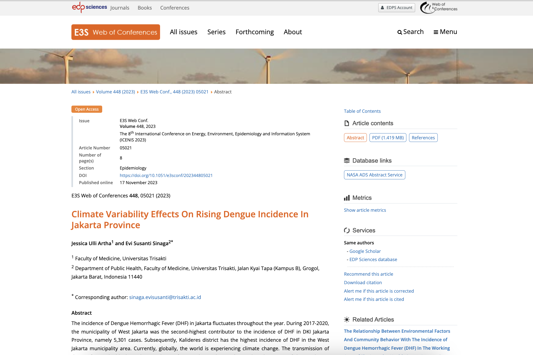
Task: Click Recommend this article link
Action: (x=368, y=274)
